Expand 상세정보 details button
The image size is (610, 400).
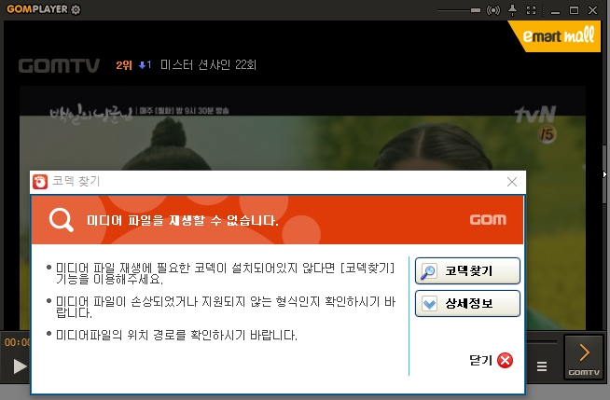[467, 303]
